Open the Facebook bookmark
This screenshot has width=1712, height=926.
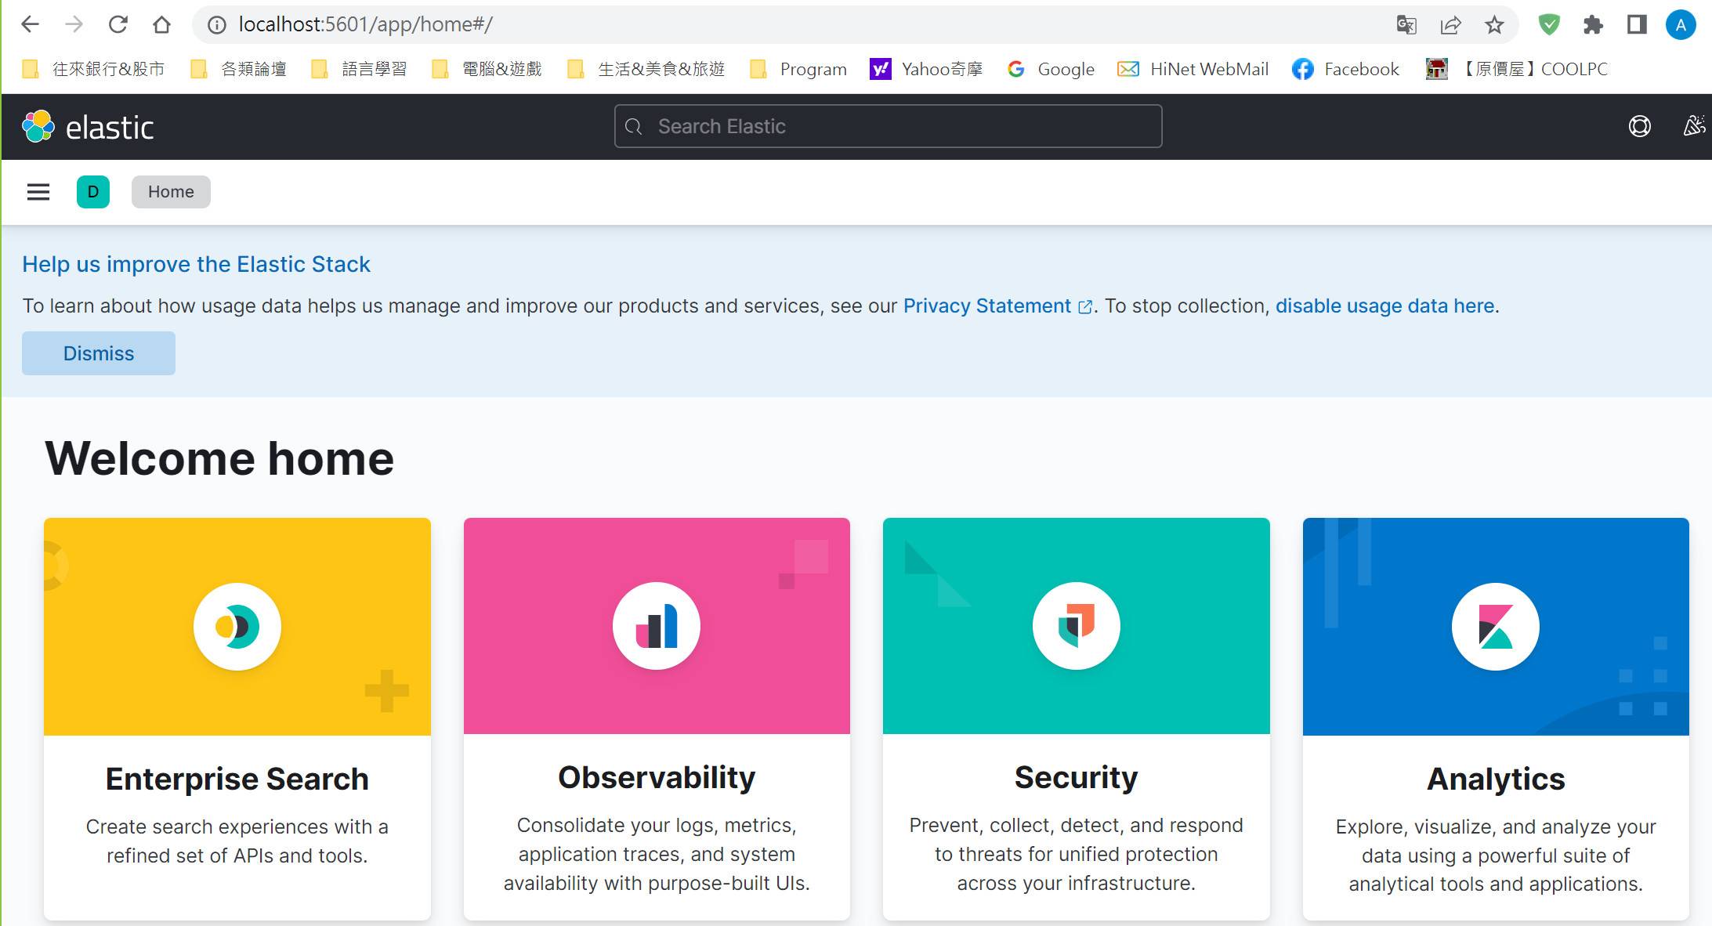click(x=1345, y=69)
